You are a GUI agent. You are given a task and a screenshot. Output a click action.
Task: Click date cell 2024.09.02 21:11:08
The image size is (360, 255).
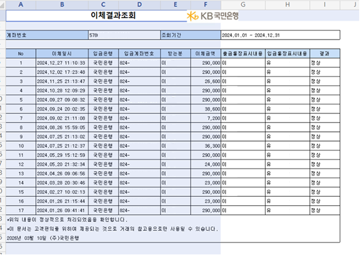point(62,118)
